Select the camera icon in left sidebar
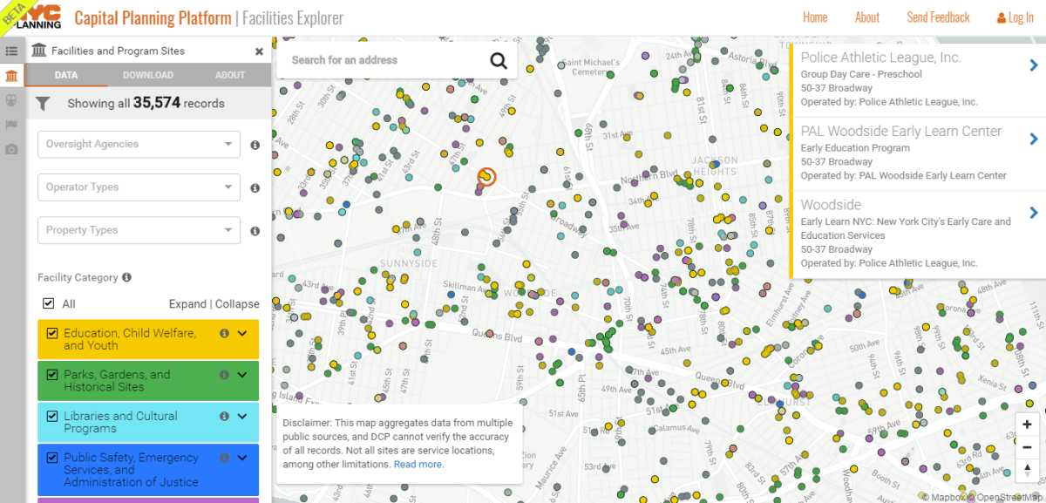 tap(11, 149)
